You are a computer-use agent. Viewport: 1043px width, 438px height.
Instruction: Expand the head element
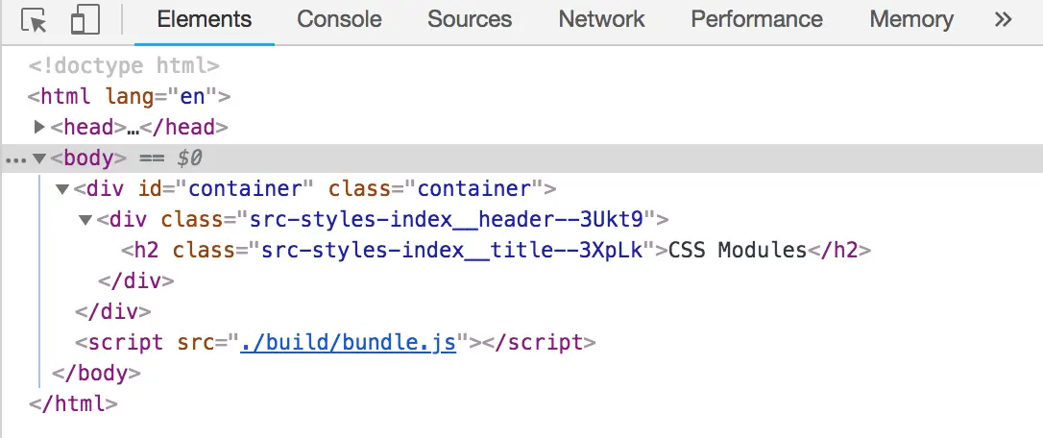click(x=39, y=127)
